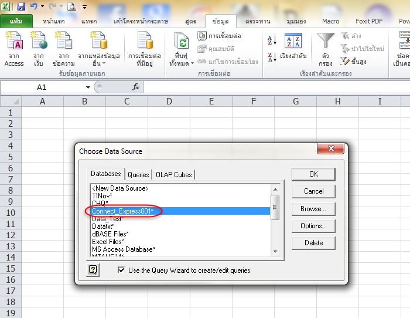Click the Select All corner cell

click(11, 101)
